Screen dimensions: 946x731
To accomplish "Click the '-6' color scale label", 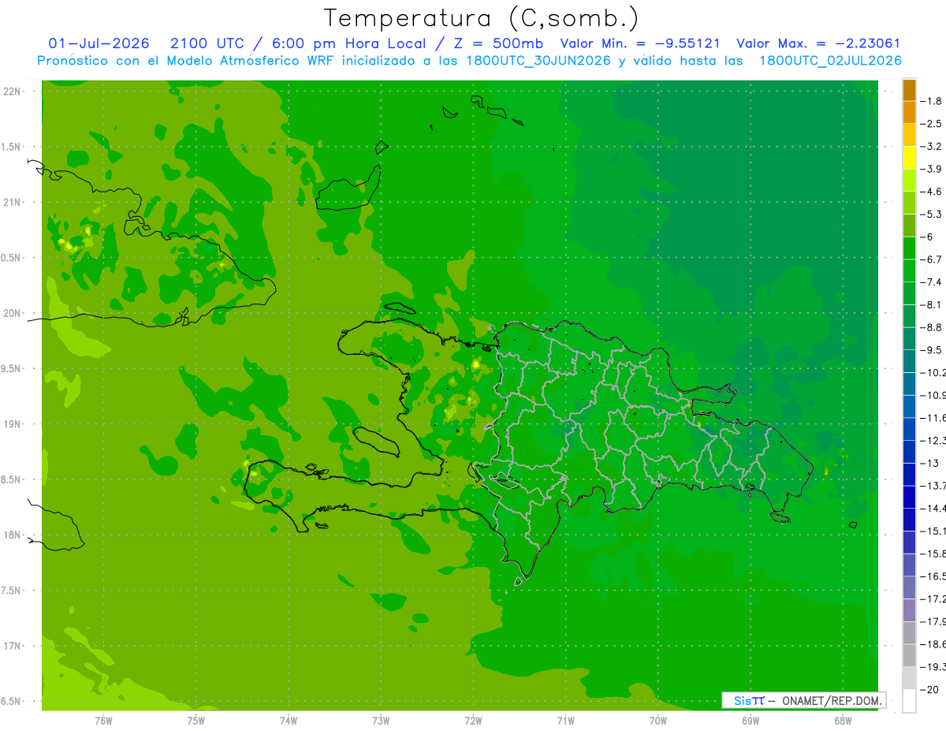I will click(x=928, y=237).
